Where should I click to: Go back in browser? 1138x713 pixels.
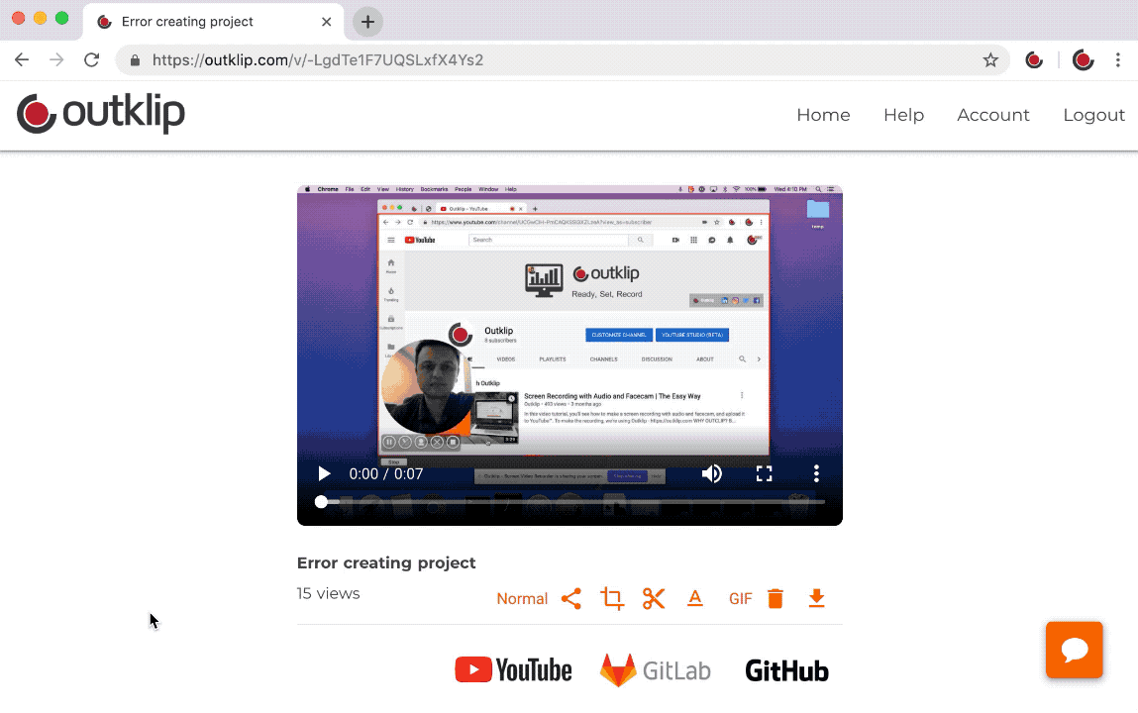coord(22,59)
